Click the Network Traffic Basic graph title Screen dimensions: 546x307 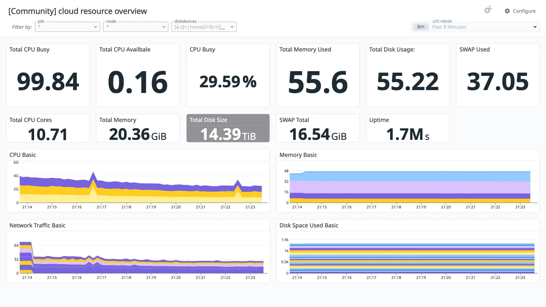pos(38,225)
